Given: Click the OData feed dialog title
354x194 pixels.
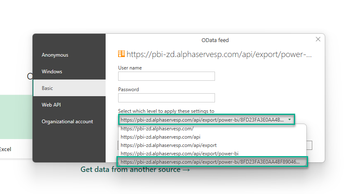Looking at the screenshot, I should coord(215,40).
